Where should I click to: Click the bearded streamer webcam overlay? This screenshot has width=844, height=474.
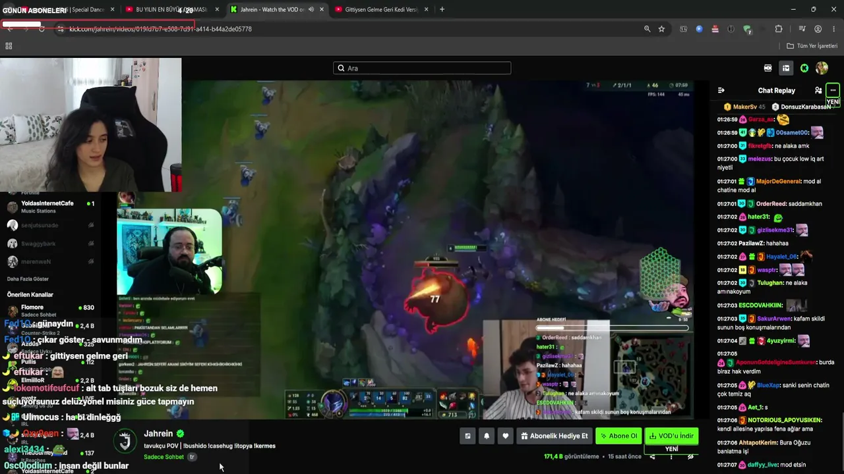click(x=169, y=251)
